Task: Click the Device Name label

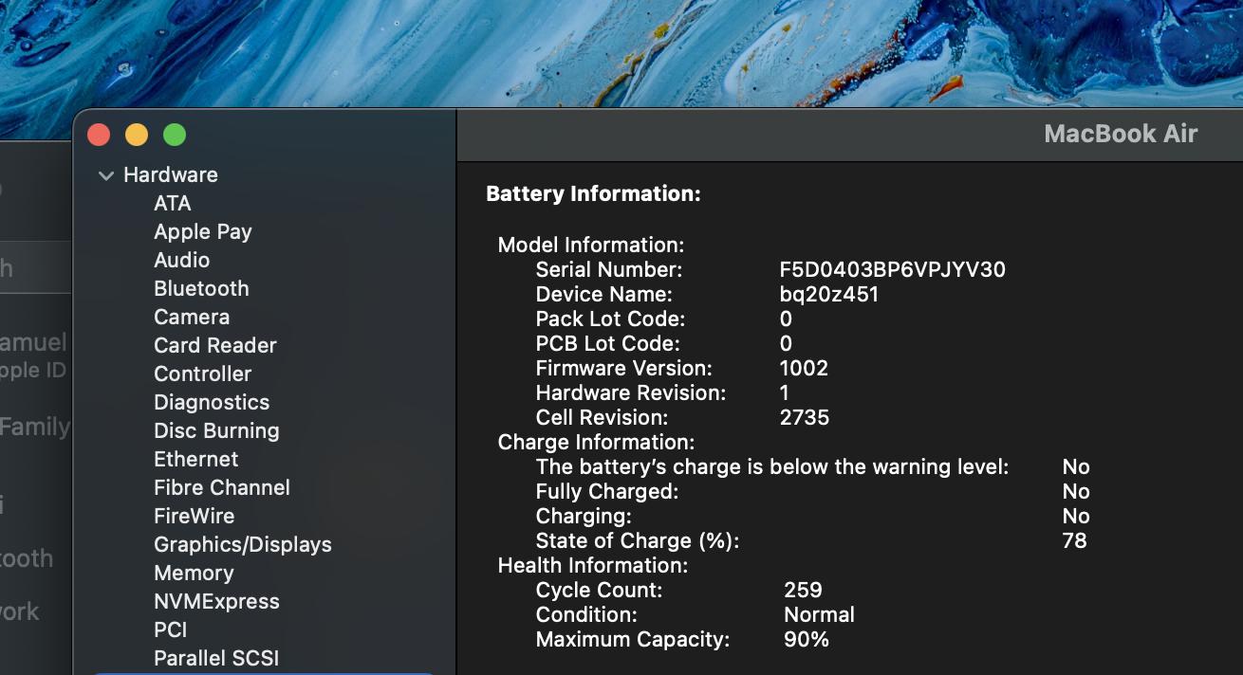Action: pyautogui.click(x=603, y=294)
